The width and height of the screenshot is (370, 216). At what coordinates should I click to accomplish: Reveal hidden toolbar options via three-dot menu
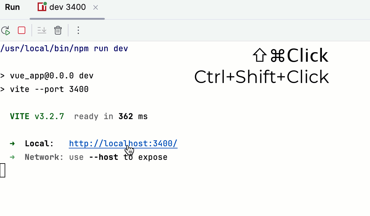coord(78,30)
